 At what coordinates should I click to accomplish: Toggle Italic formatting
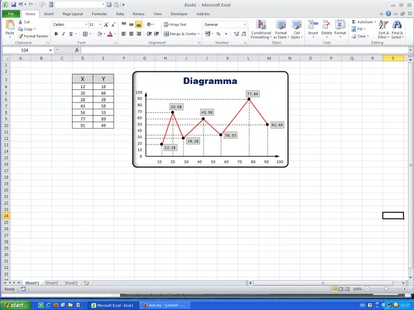63,34
